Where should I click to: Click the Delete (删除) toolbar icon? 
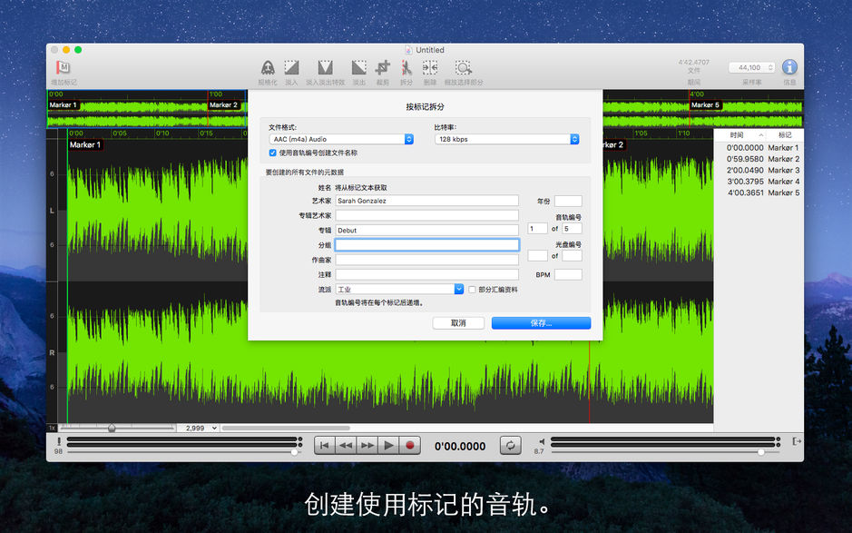tap(430, 68)
